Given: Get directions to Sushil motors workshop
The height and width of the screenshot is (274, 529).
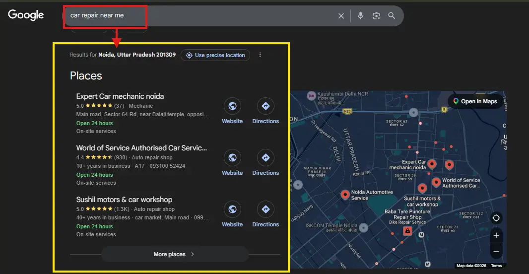Looking at the screenshot, I should coord(265,214).
